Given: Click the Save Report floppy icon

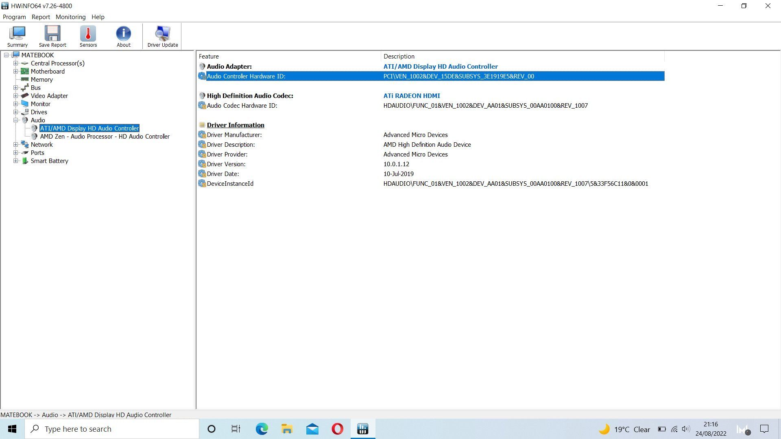Looking at the screenshot, I should coord(52,36).
